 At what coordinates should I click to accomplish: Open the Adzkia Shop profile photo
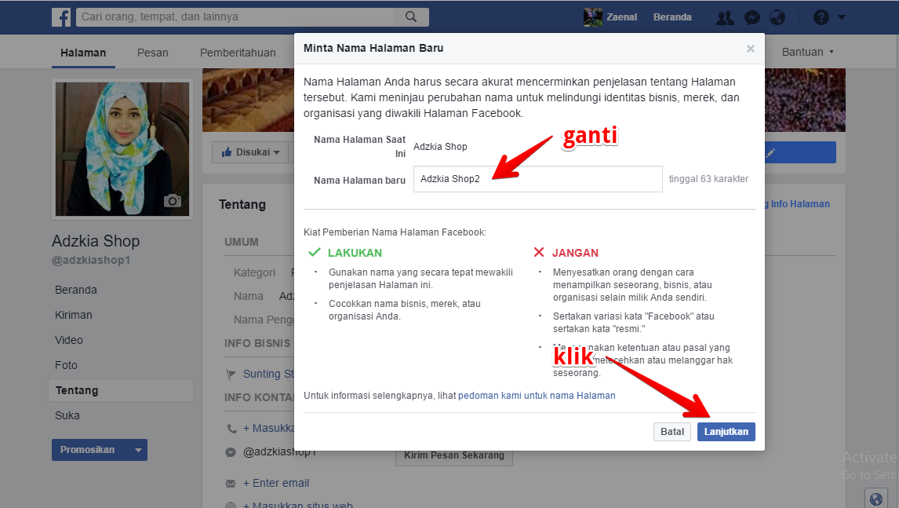(x=122, y=148)
